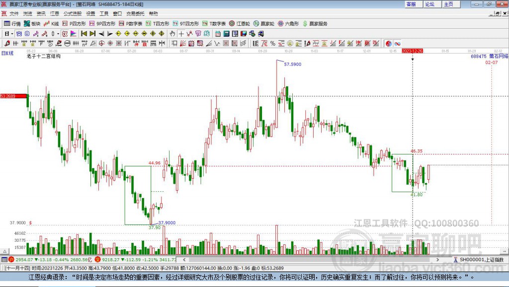509x287 pixels.
Task: Click the red 深 Shenzhen index icon
Action: click(x=98, y=259)
